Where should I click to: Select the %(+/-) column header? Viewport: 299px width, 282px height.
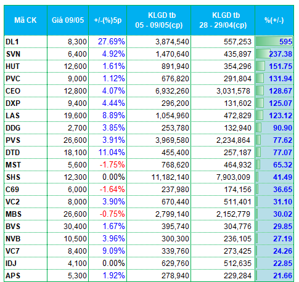(274, 20)
